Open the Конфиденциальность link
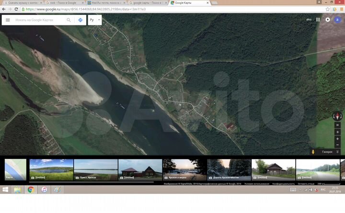The height and width of the screenshot is (213, 345). pyautogui.click(x=283, y=183)
